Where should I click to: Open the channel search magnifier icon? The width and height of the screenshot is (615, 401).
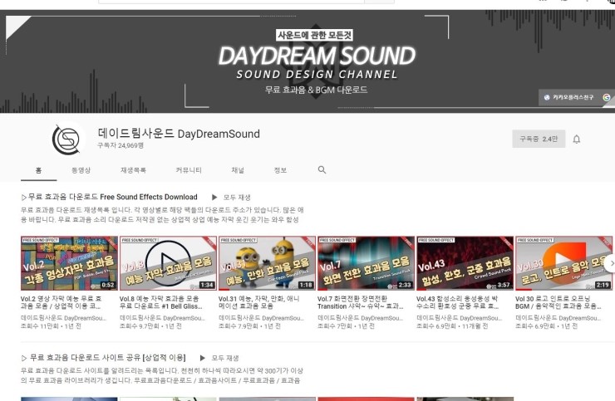(322, 169)
